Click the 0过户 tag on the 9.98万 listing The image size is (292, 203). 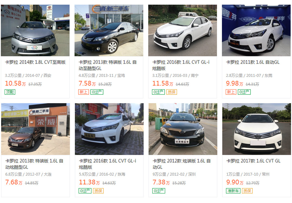pos(244,92)
